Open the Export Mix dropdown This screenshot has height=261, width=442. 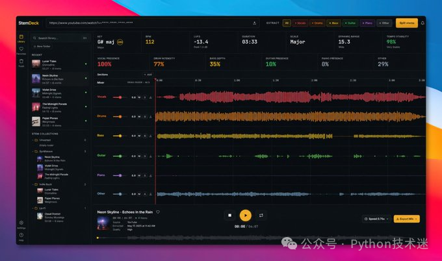pyautogui.click(x=406, y=219)
